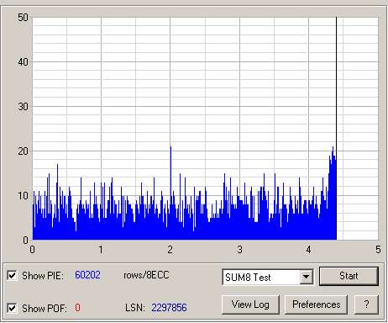Click the Show POF label text

point(45,309)
